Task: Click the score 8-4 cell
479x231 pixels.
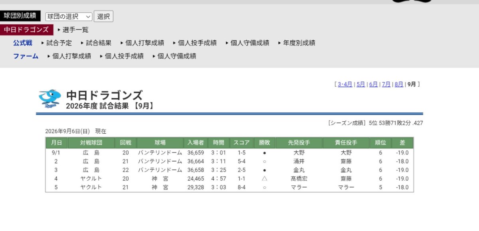Action: tap(241, 187)
